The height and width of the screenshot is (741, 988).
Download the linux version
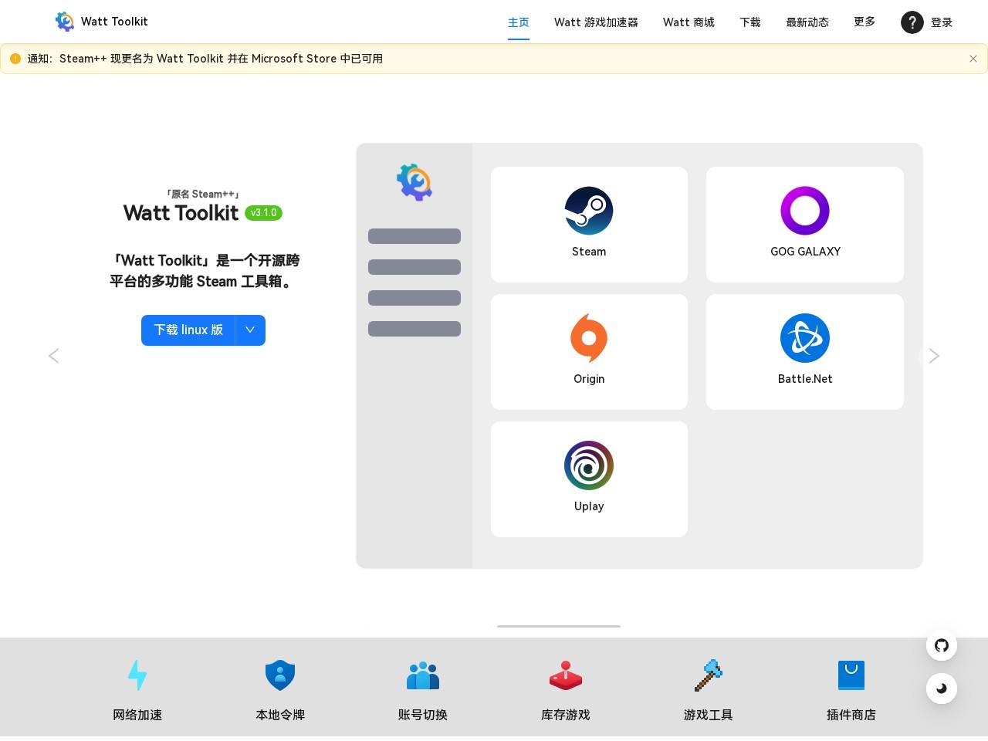click(x=188, y=330)
